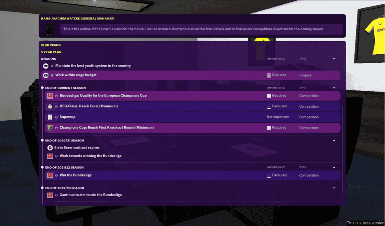Click Hans-Joachim Watzke (General Manager) name

tap(77, 18)
